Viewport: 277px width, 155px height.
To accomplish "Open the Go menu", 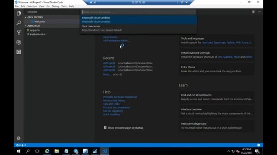I will tap(48, 6).
